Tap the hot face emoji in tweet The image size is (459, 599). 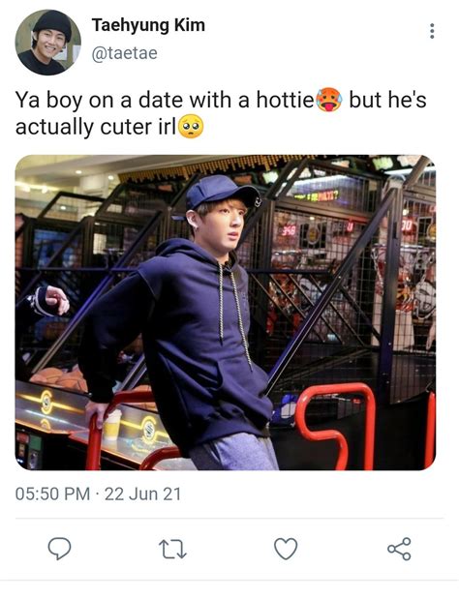coord(329,100)
